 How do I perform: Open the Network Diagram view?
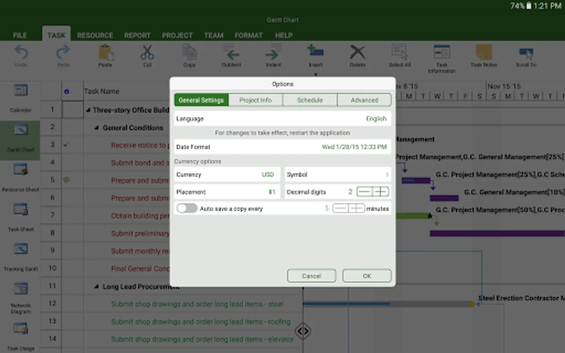pos(20,289)
